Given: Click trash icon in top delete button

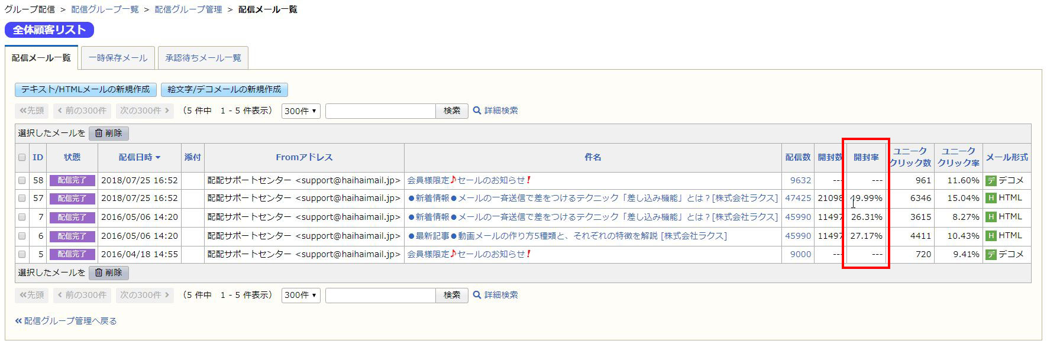Looking at the screenshot, I should pos(99,134).
